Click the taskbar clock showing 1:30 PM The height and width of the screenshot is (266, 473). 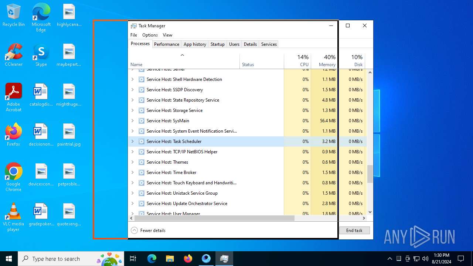(441, 259)
